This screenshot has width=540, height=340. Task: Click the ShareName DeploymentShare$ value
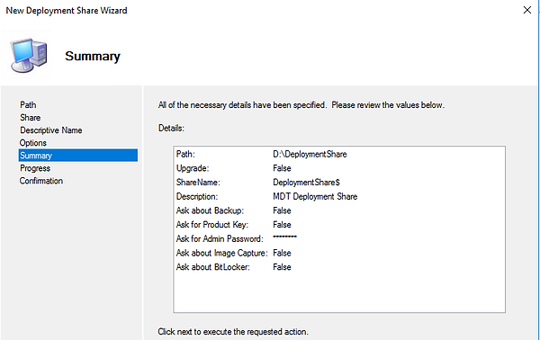[307, 182]
